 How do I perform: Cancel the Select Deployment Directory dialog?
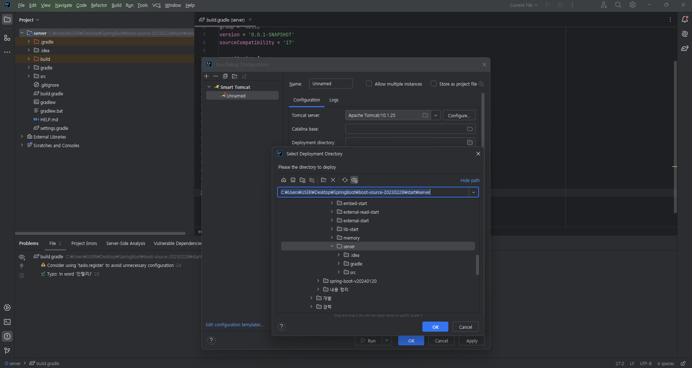pos(466,327)
